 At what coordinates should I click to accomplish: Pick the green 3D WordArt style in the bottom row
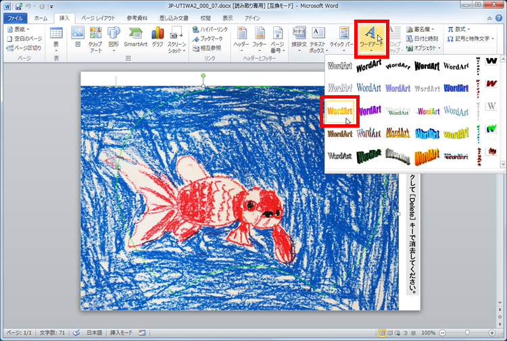(x=368, y=156)
